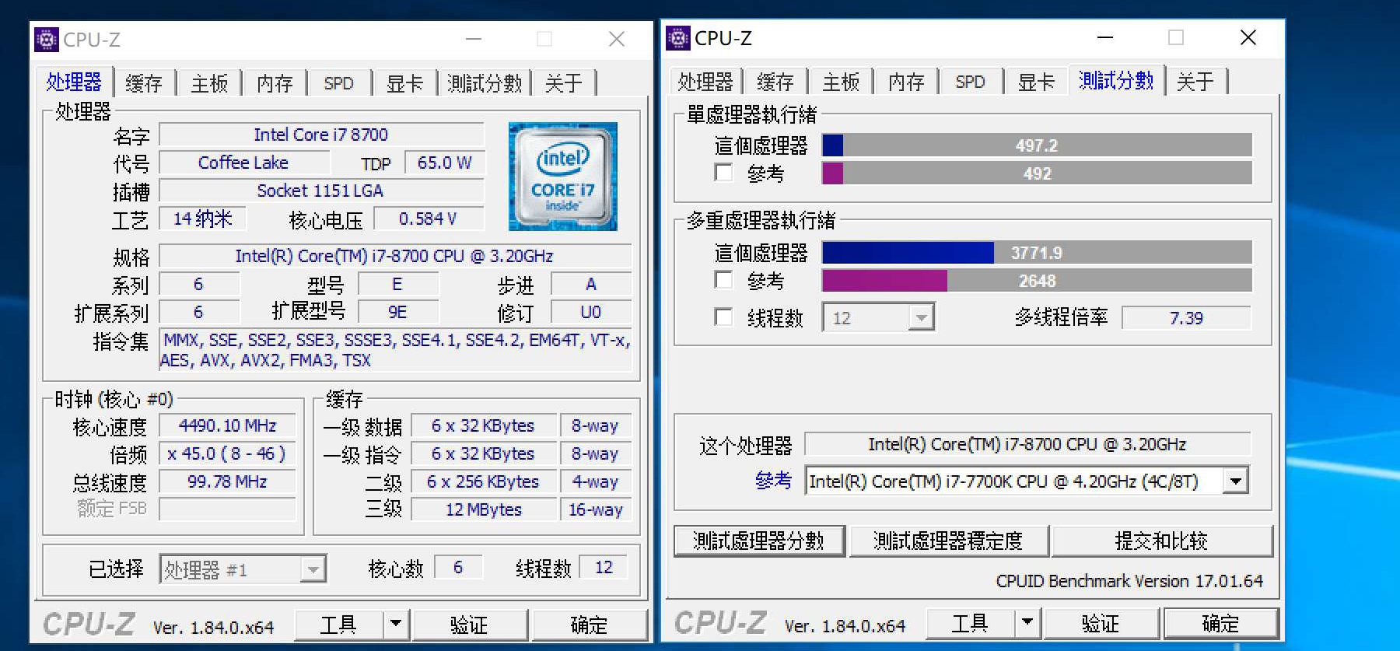Viewport: 1400px width, 651px height.
Task: Open 关于 tab in left window
Action: click(x=564, y=83)
